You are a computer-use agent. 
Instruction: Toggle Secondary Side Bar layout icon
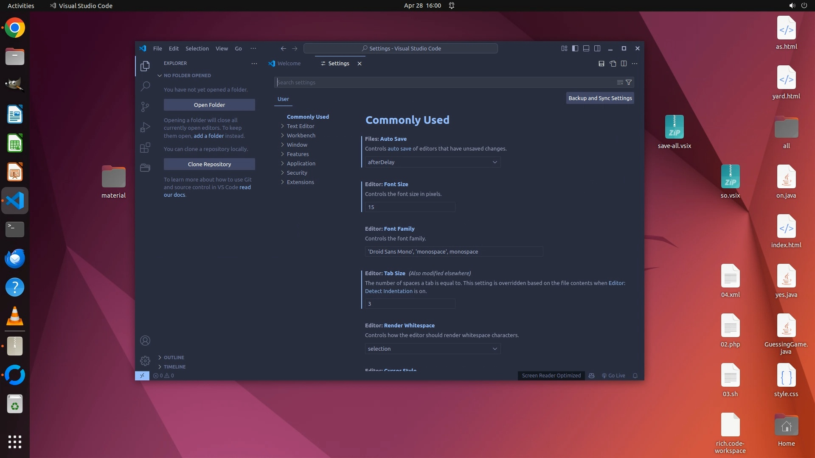tap(597, 48)
